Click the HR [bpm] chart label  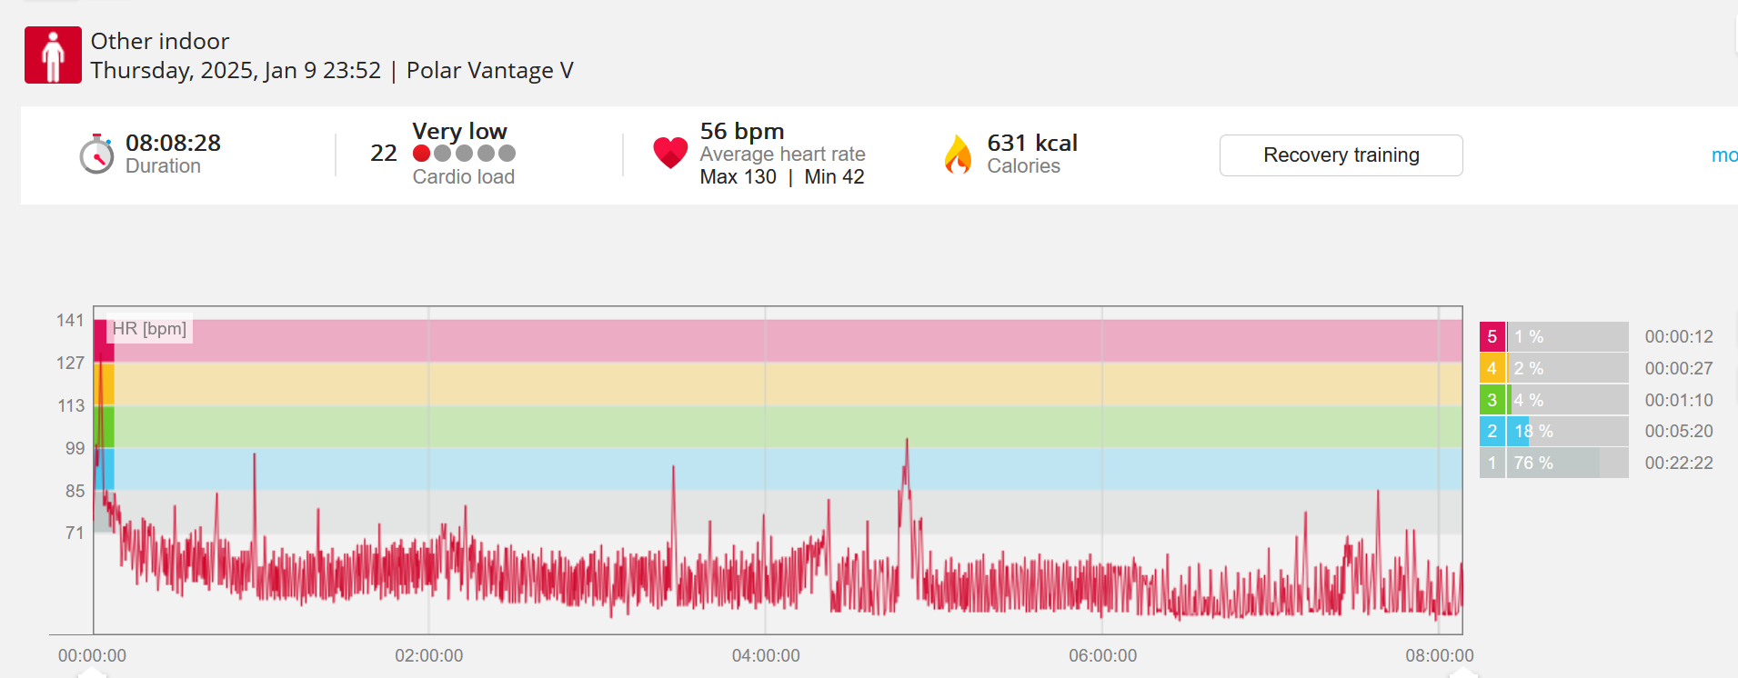[x=149, y=329]
